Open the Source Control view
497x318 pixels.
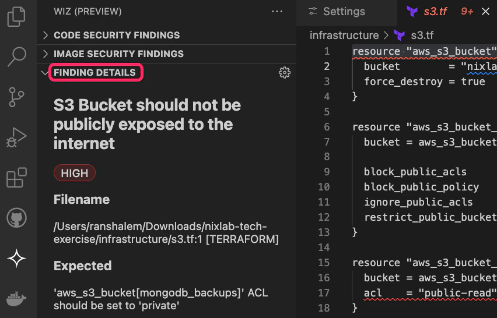[x=17, y=97]
